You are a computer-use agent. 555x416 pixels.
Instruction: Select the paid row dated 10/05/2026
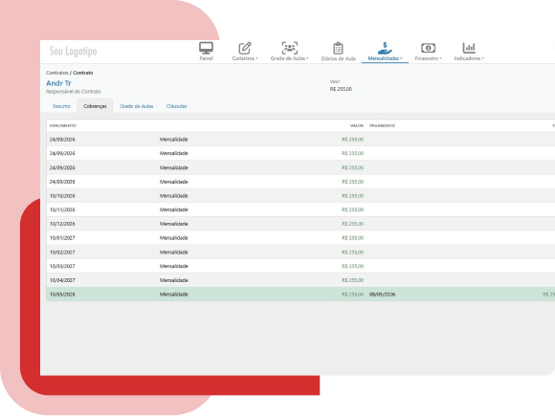pos(300,295)
